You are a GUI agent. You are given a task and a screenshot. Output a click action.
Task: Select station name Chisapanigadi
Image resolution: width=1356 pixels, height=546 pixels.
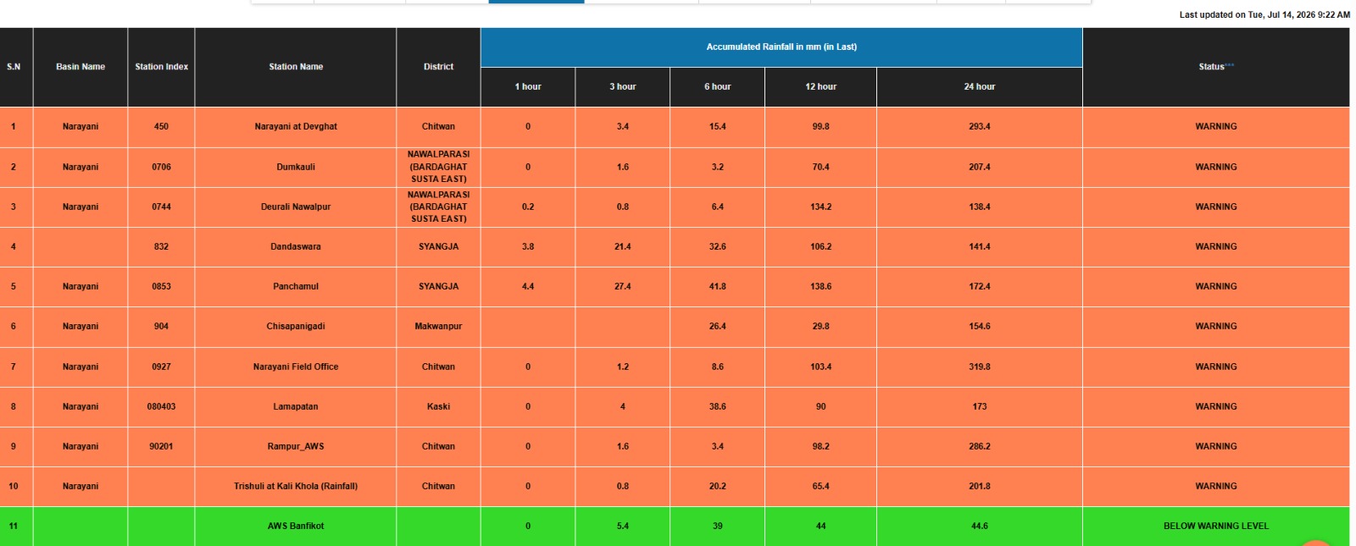296,327
